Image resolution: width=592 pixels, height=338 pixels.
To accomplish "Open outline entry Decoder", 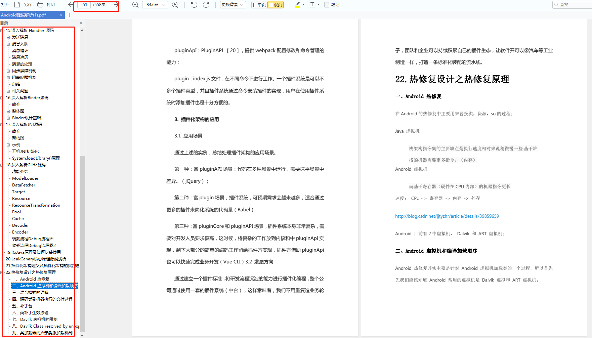I will pyautogui.click(x=20, y=225).
